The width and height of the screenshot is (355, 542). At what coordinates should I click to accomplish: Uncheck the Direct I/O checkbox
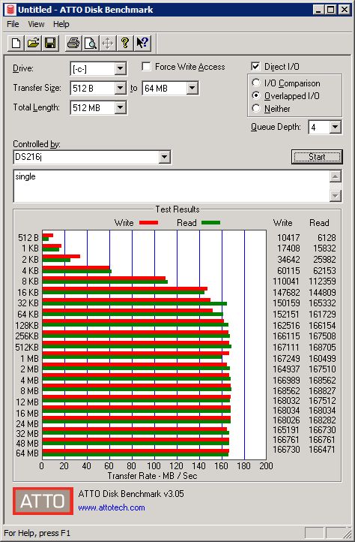pos(255,66)
